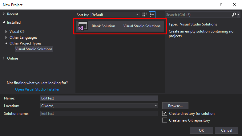
Task: Select the Visual C# category
Action: [17, 32]
